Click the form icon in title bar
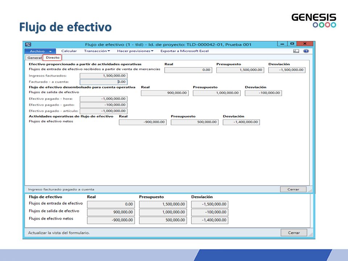 tap(28, 44)
